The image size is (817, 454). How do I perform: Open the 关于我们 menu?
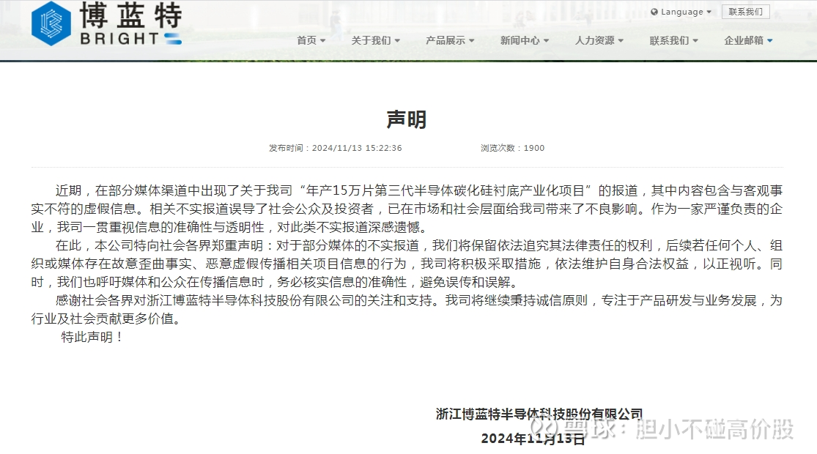tap(375, 40)
